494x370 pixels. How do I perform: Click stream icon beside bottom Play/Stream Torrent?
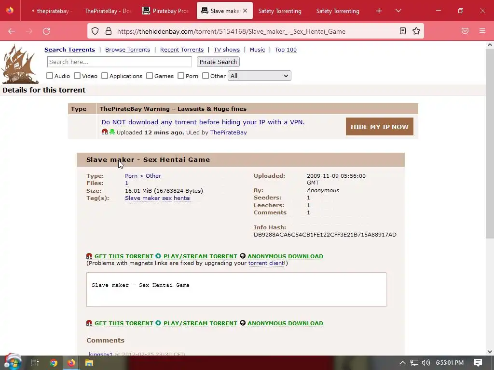[158, 323]
